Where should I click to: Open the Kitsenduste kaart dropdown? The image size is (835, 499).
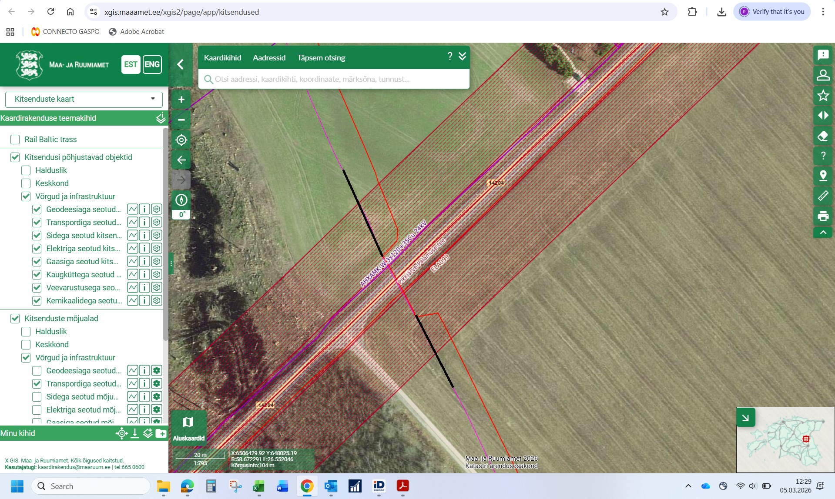pos(84,99)
